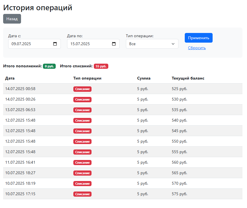The height and width of the screenshot is (208, 247).
Task: Expand the 'Тип операции' dropdown
Action: tap(152, 44)
